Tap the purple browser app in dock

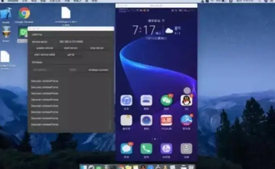(166, 148)
